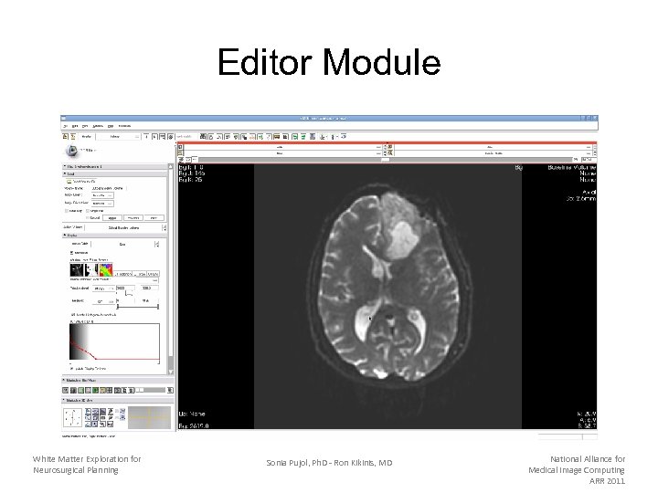Image resolution: width=658 pixels, height=493 pixels.
Task: Go to the next module arrow
Action: coord(154,137)
